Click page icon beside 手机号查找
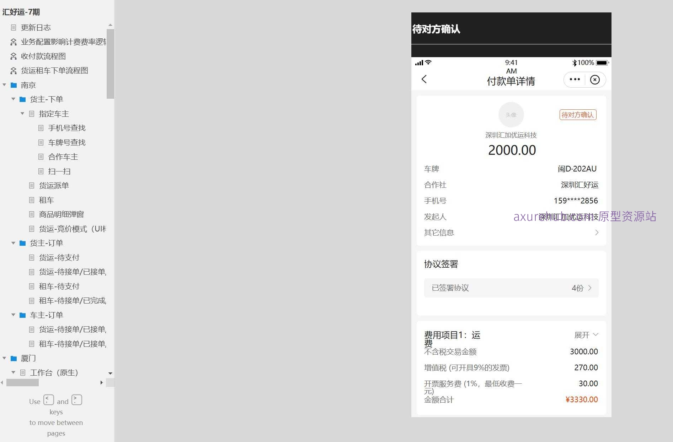 click(x=41, y=128)
